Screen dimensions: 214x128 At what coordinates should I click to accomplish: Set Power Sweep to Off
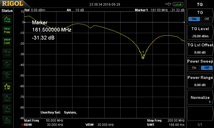pyautogui.click(x=207, y=68)
